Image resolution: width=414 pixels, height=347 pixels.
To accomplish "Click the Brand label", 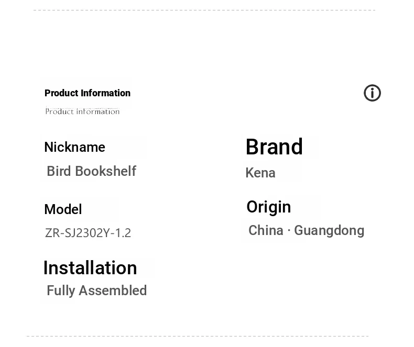I will pyautogui.click(x=274, y=147).
